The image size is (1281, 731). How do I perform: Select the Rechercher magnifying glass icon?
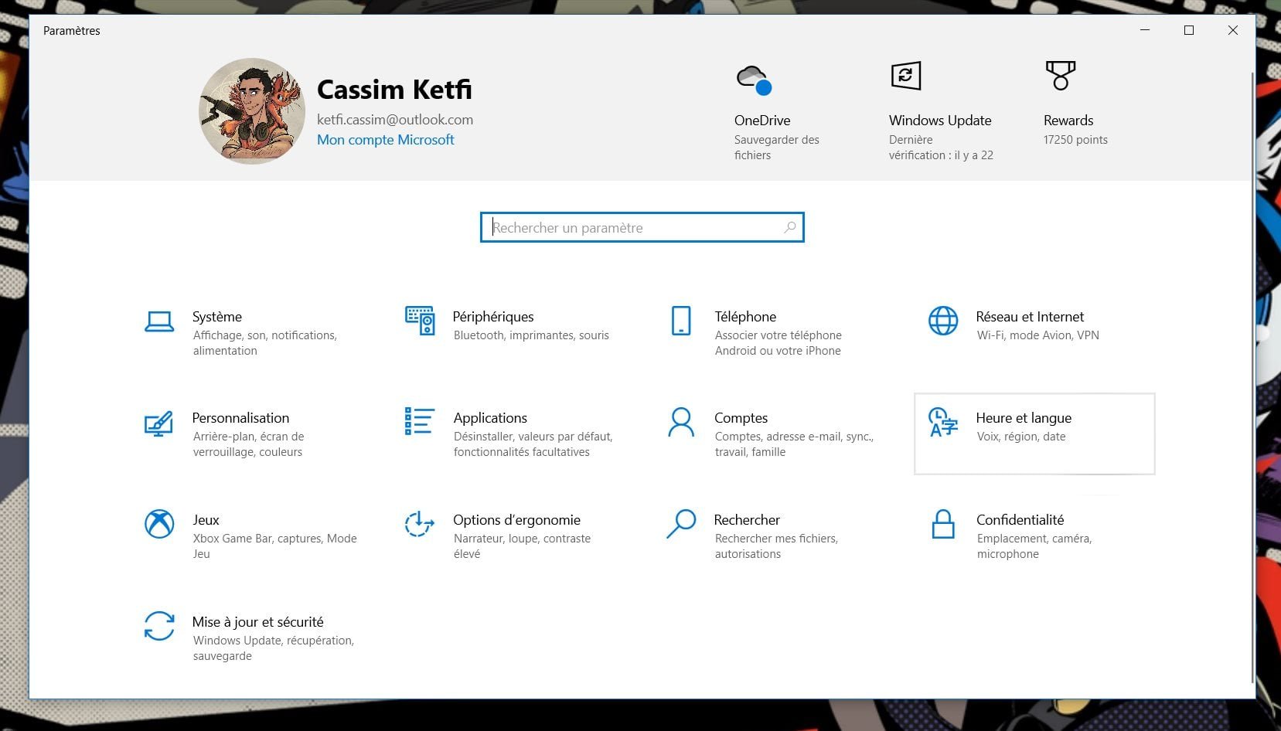681,524
